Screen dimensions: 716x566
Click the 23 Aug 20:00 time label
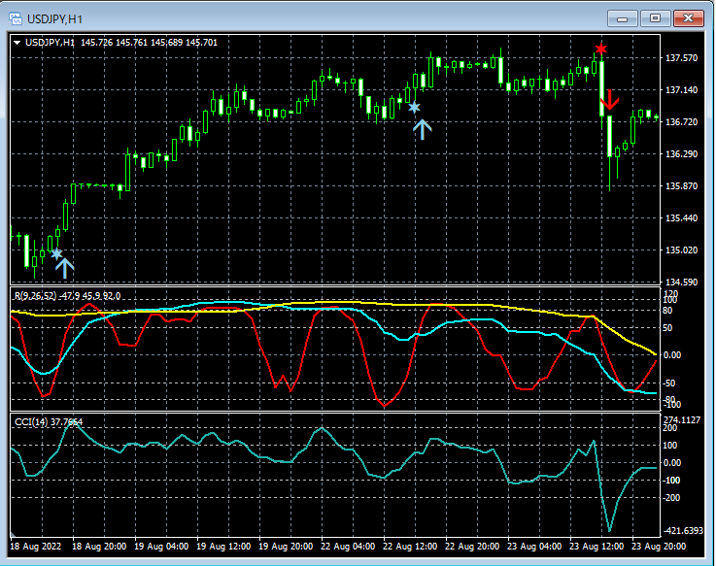tap(659, 547)
